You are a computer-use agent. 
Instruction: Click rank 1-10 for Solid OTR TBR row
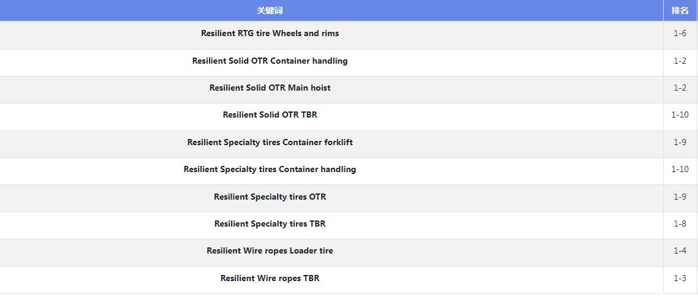click(680, 115)
